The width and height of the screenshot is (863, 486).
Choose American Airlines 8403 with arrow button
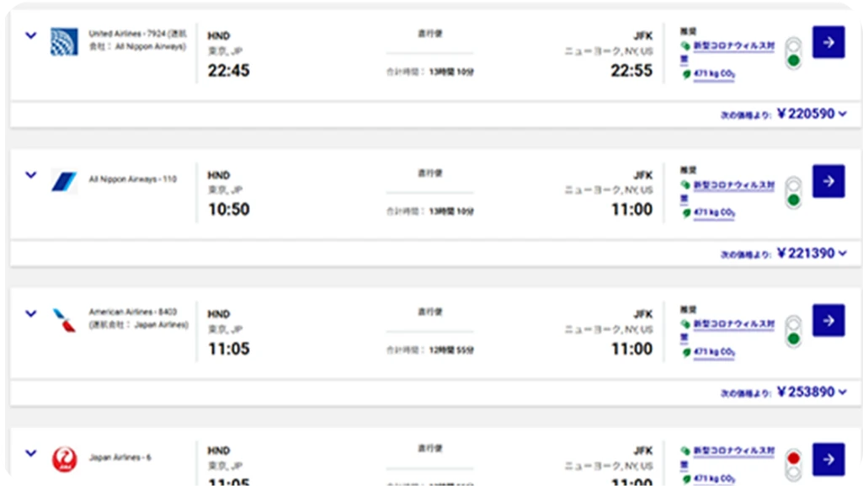828,320
